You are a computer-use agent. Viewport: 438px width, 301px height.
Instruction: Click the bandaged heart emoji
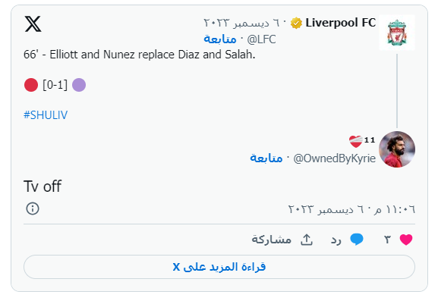click(355, 142)
